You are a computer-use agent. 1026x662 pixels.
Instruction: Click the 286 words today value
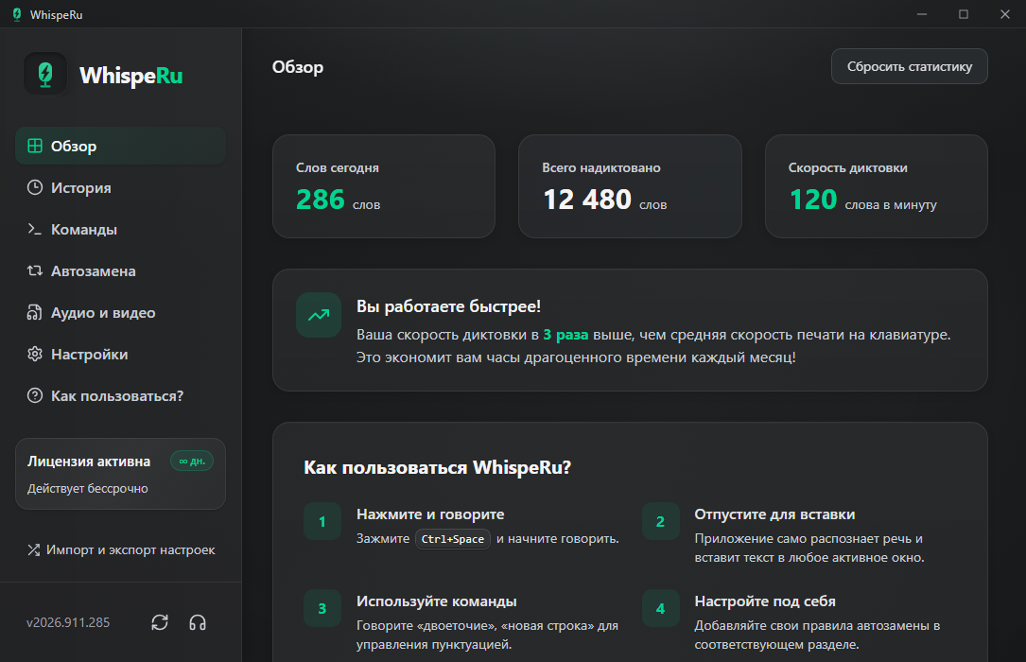click(x=320, y=200)
